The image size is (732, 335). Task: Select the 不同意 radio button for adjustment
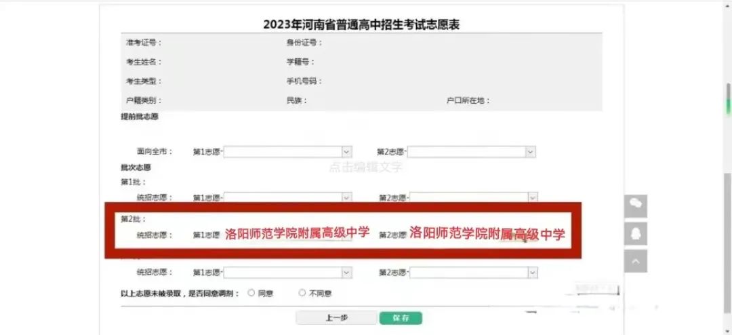click(x=302, y=293)
